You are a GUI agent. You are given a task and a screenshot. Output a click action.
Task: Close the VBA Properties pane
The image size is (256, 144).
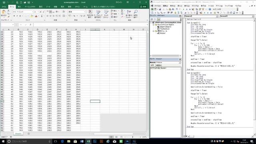[x=180, y=59]
